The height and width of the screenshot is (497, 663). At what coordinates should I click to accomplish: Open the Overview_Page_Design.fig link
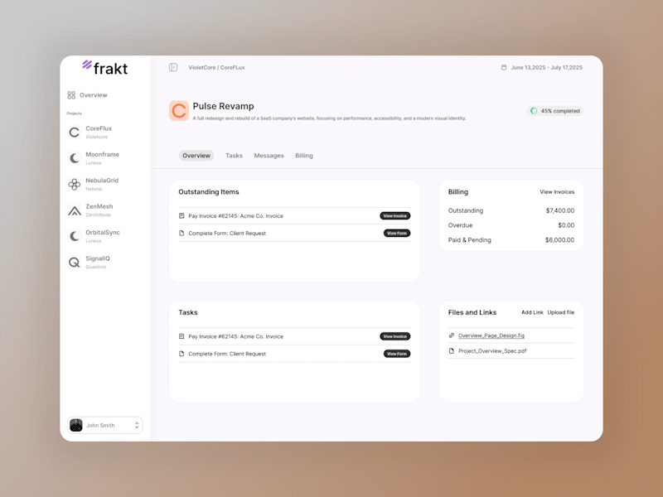click(x=491, y=335)
